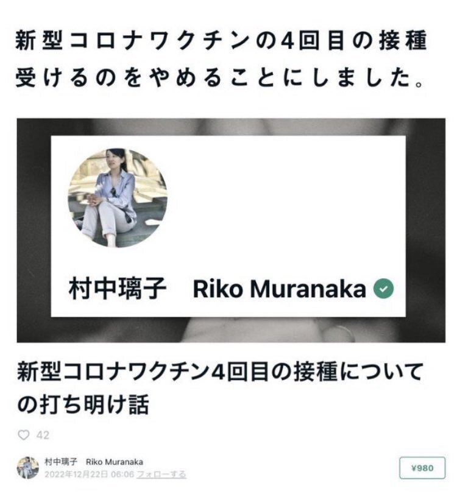Screen dimensions: 457x503
Task: Click the like count 42
Action: coord(43,435)
